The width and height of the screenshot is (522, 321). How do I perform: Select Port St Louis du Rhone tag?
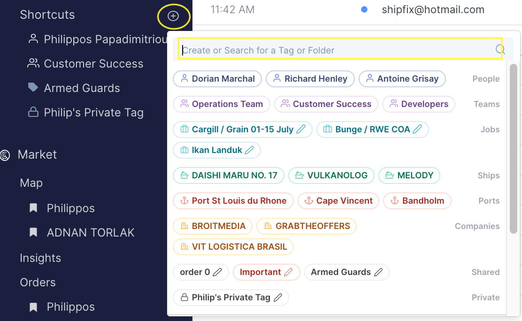pyautogui.click(x=233, y=201)
